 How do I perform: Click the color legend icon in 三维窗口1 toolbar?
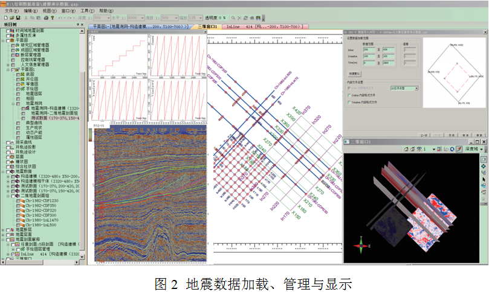click(x=439, y=149)
